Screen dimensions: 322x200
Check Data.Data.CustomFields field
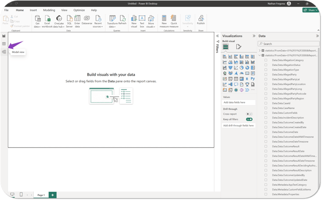tap(266, 113)
